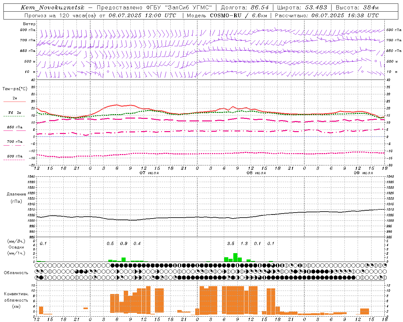Click the longitude value 'Долгота: 86.54'
This screenshot has height=322, width=403.
[x=245, y=8]
